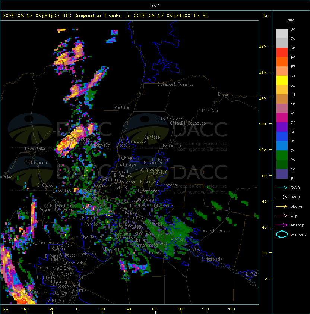Screen dimensions: 310x314
Task: Click the dBZ title at top
Action: tap(155, 5)
